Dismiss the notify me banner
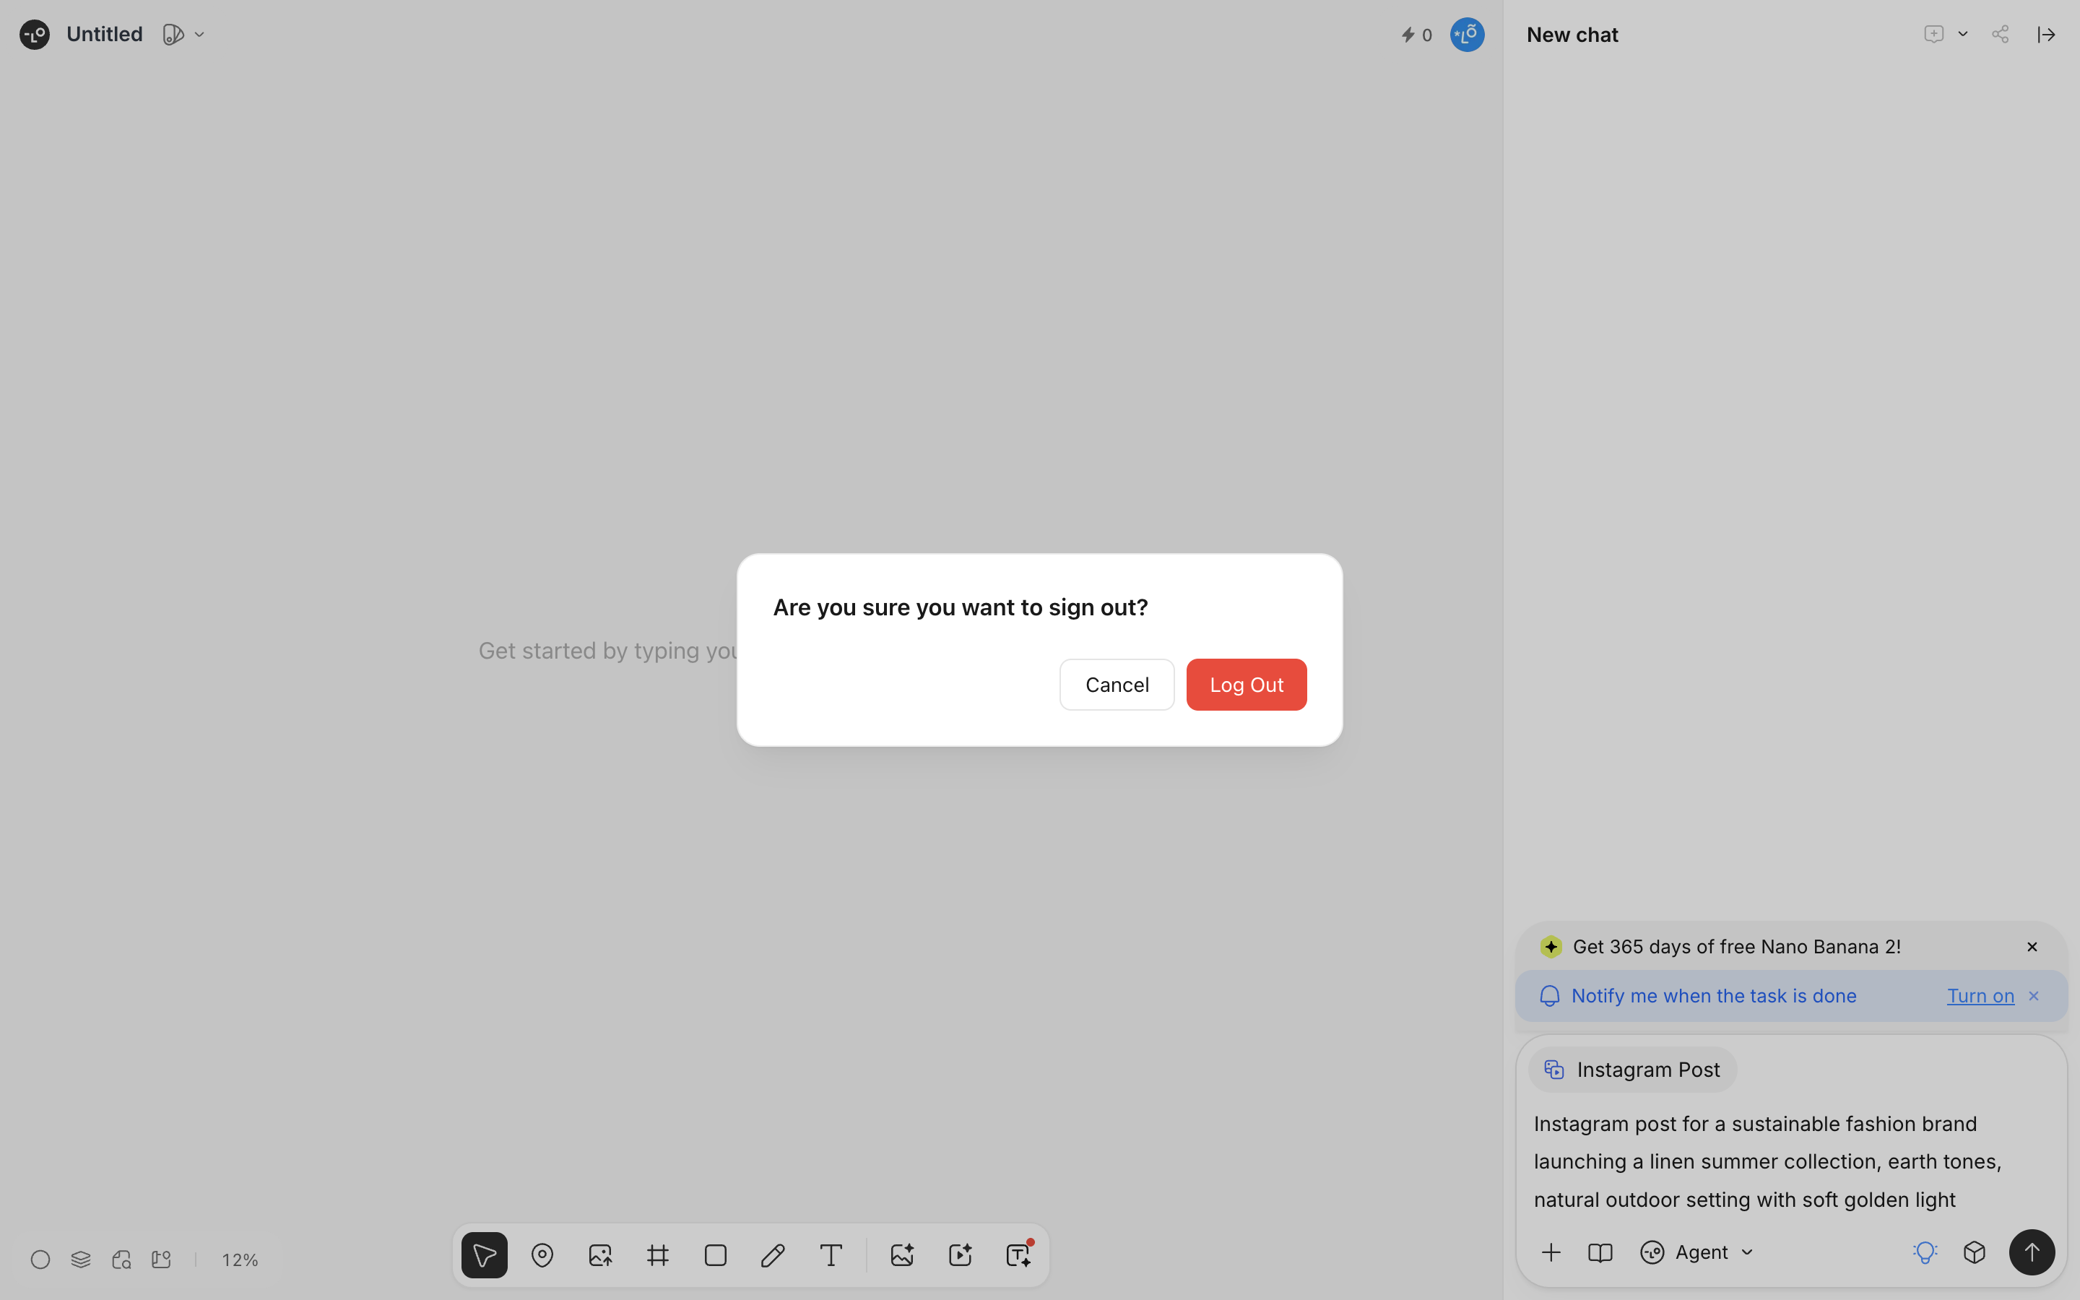The image size is (2080, 1300). (2034, 996)
